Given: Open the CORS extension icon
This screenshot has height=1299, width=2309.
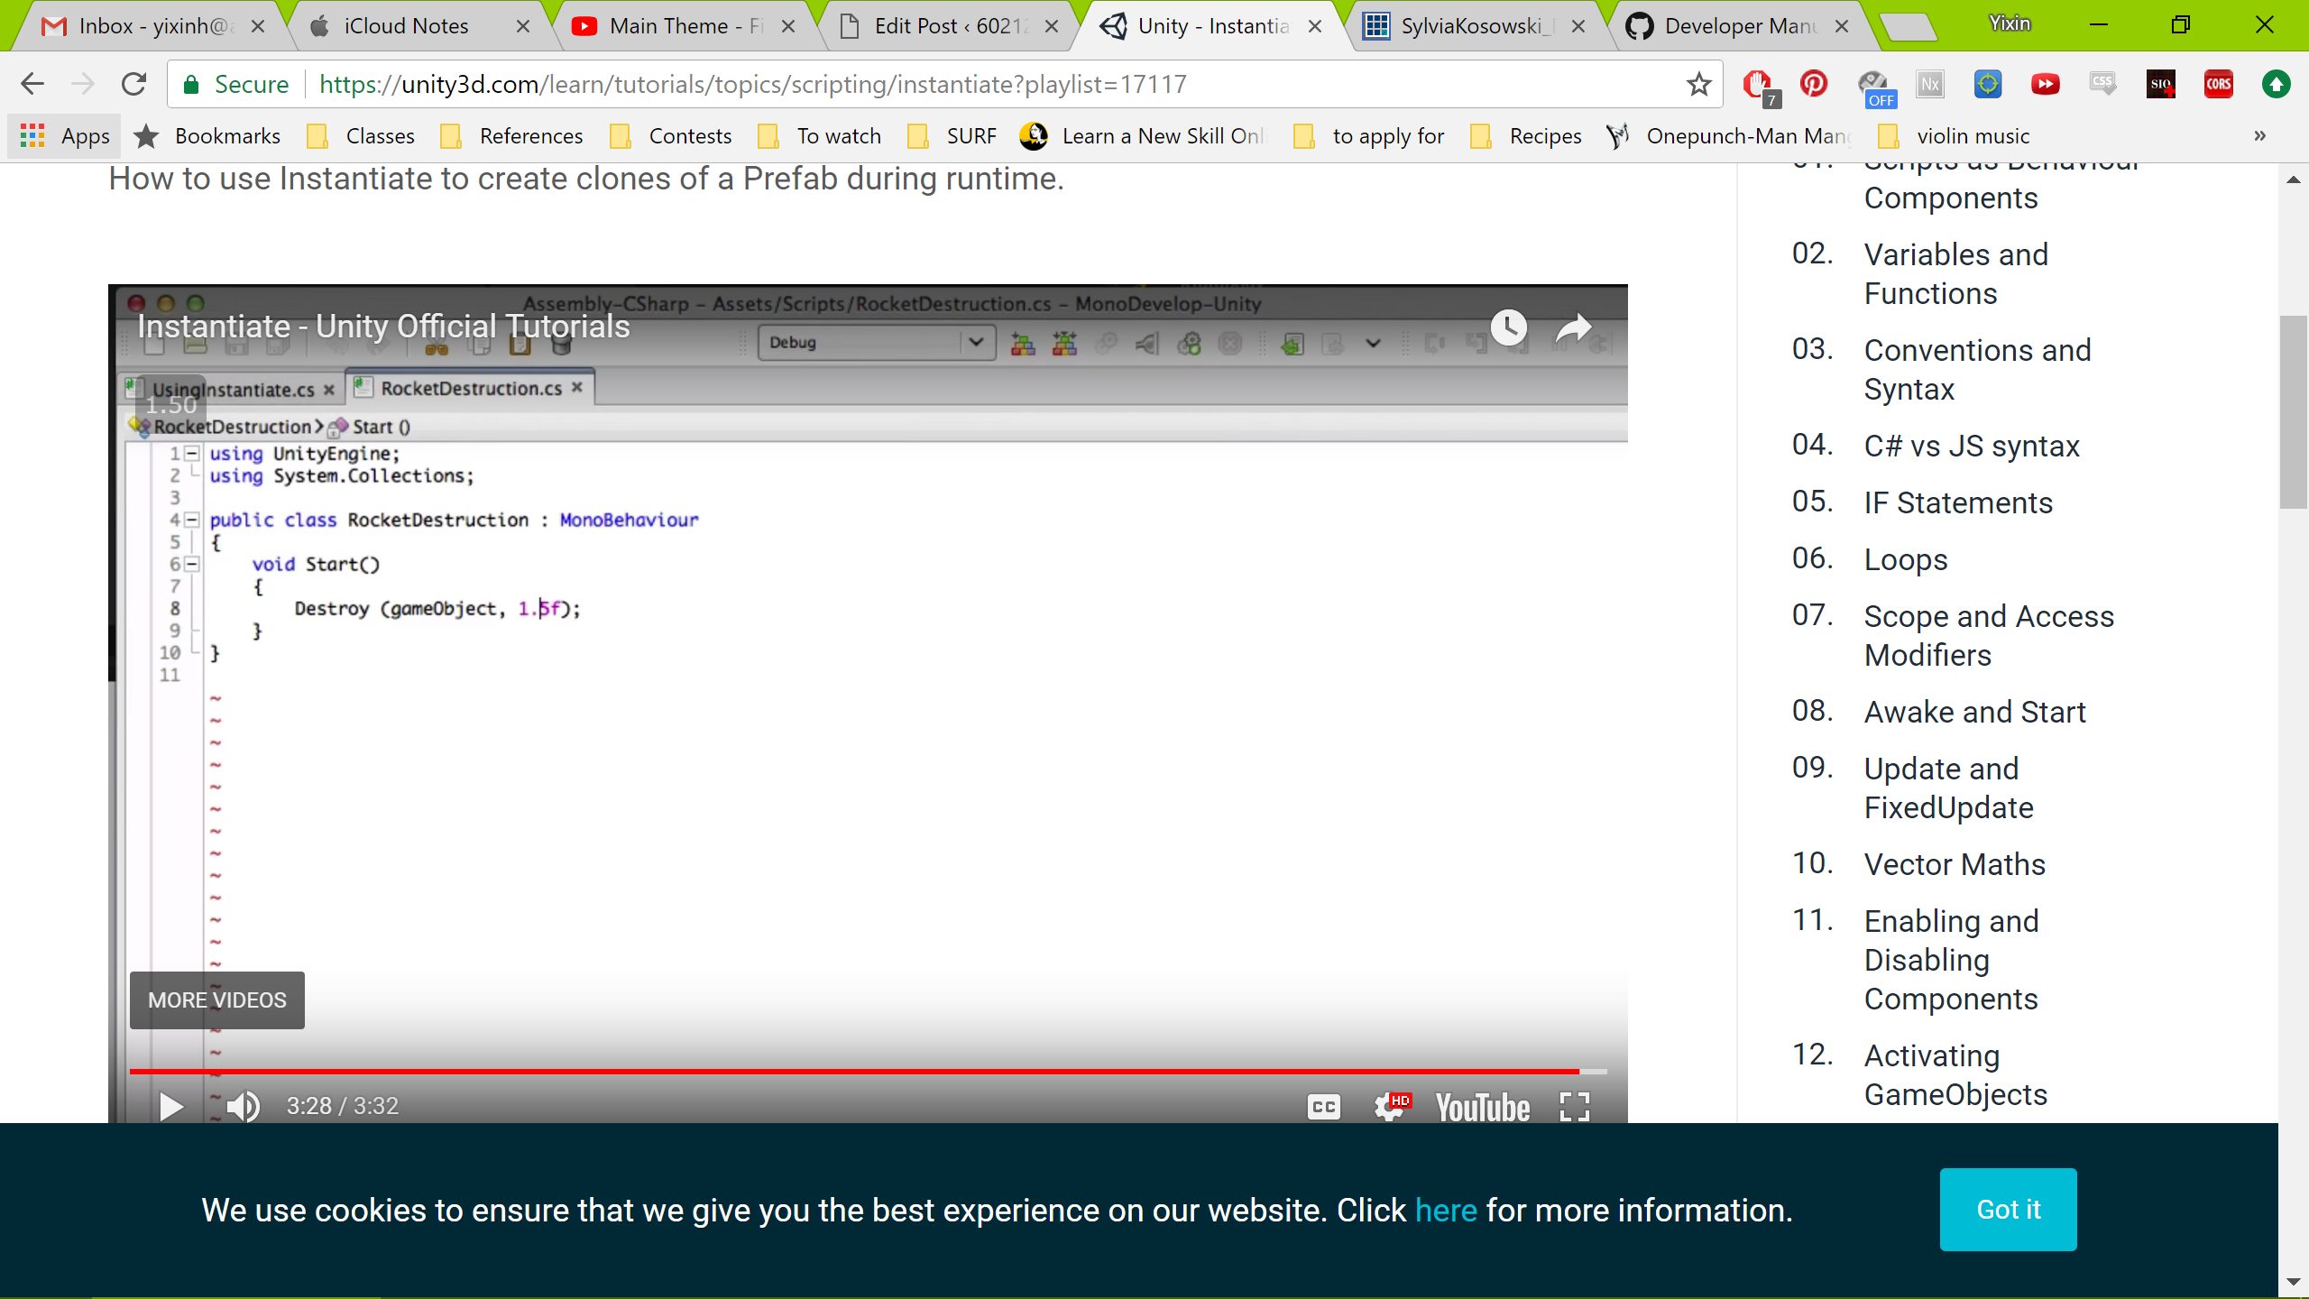Looking at the screenshot, I should [x=2218, y=84].
